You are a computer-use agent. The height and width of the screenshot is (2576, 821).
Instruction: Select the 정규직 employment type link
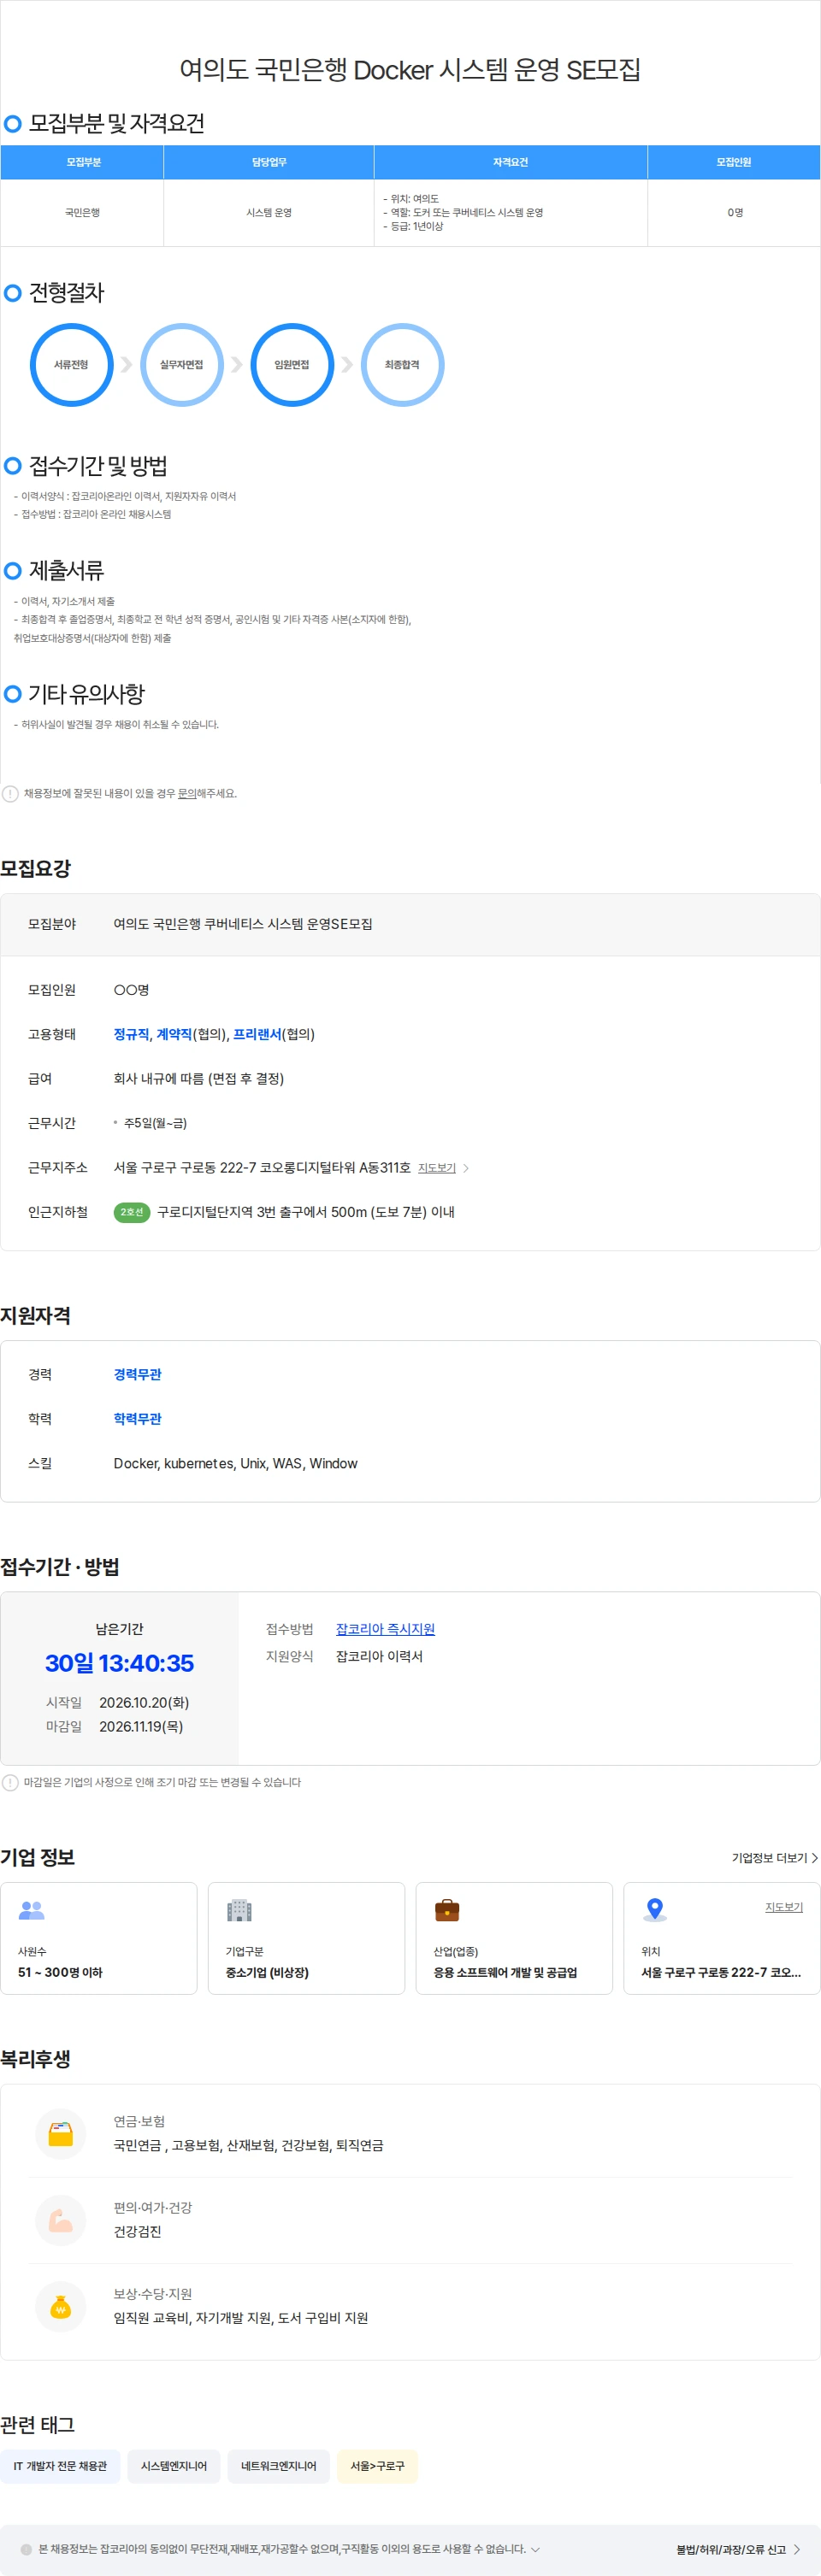(131, 1034)
